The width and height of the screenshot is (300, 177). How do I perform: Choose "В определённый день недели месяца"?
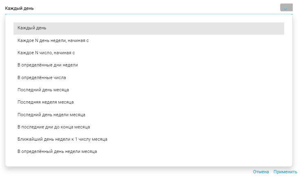click(57, 151)
